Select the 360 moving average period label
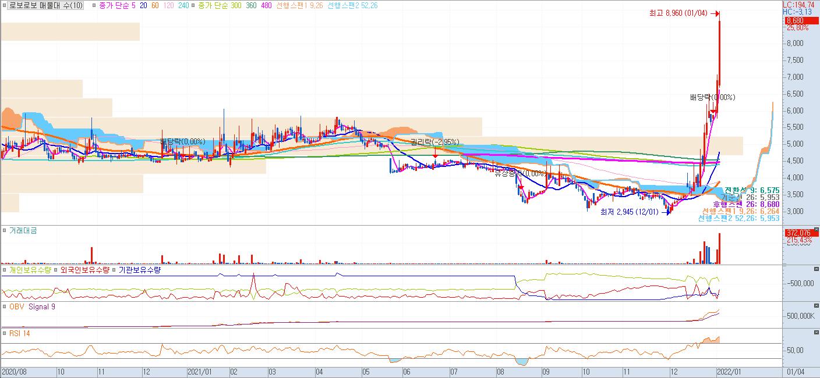 pyautogui.click(x=251, y=5)
